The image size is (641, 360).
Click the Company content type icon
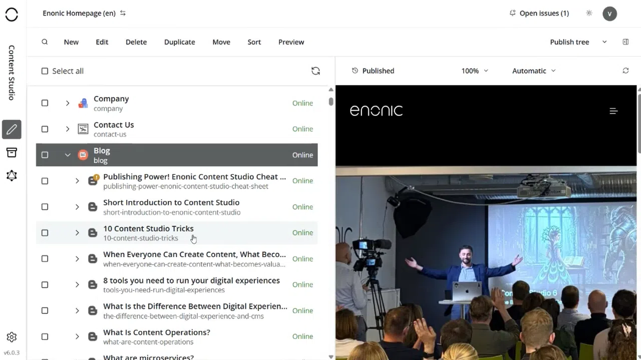click(x=83, y=103)
